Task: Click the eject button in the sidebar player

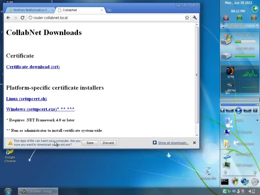Action: pyautogui.click(x=255, y=110)
